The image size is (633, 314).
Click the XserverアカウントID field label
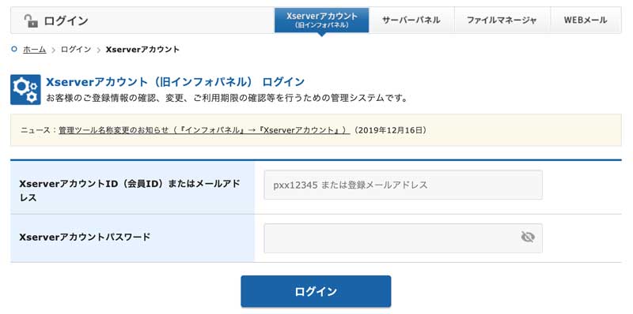click(x=130, y=190)
